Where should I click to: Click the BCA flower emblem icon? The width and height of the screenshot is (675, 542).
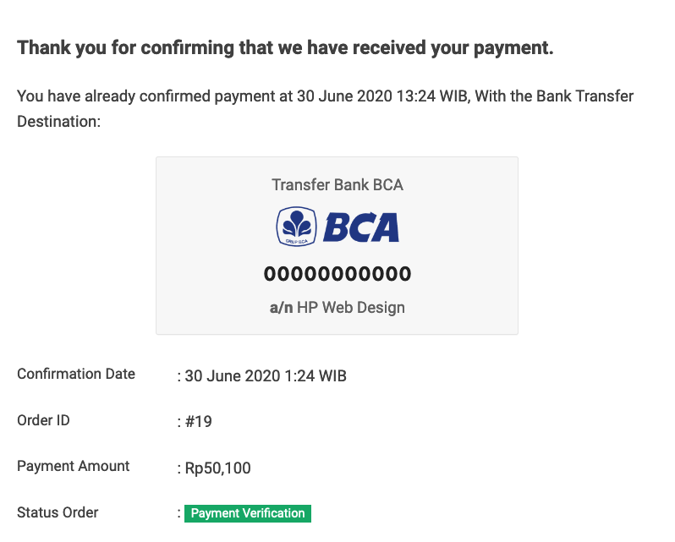tap(296, 227)
